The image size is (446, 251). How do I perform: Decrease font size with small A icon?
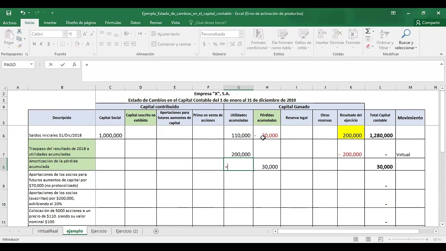[x=92, y=34]
